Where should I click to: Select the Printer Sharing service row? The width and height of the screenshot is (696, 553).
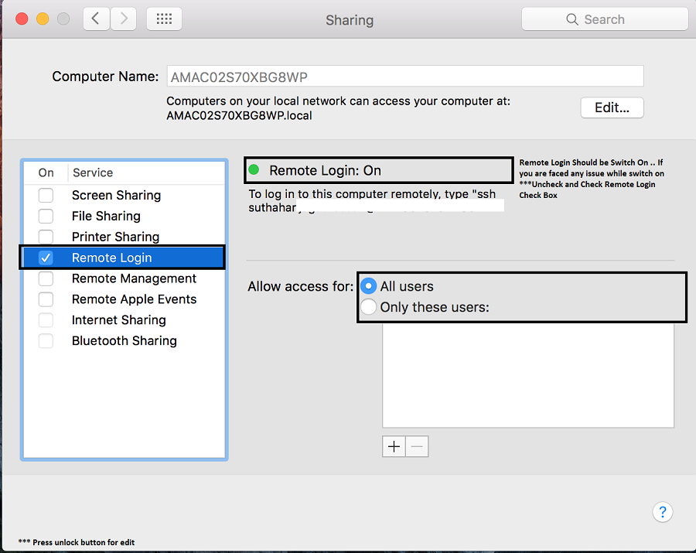[125, 237]
